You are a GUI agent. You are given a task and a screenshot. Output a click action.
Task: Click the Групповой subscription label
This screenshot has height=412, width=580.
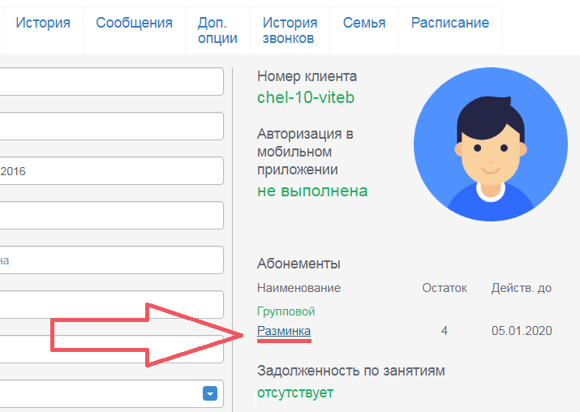tap(286, 311)
